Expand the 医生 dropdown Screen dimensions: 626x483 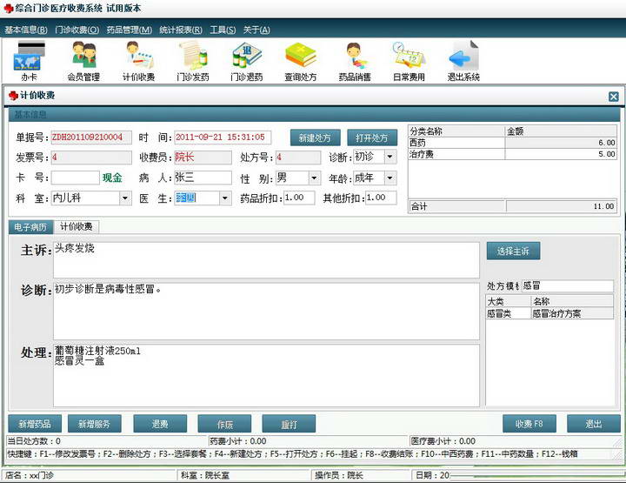pos(225,198)
